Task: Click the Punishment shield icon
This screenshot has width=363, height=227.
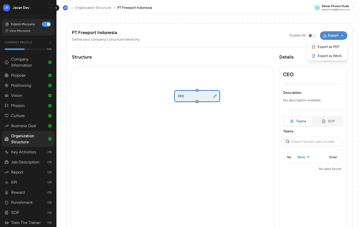Action: (x=7, y=203)
